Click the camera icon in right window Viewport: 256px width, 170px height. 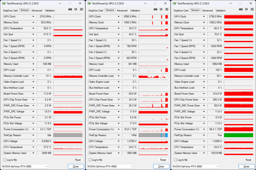(x=241, y=10)
